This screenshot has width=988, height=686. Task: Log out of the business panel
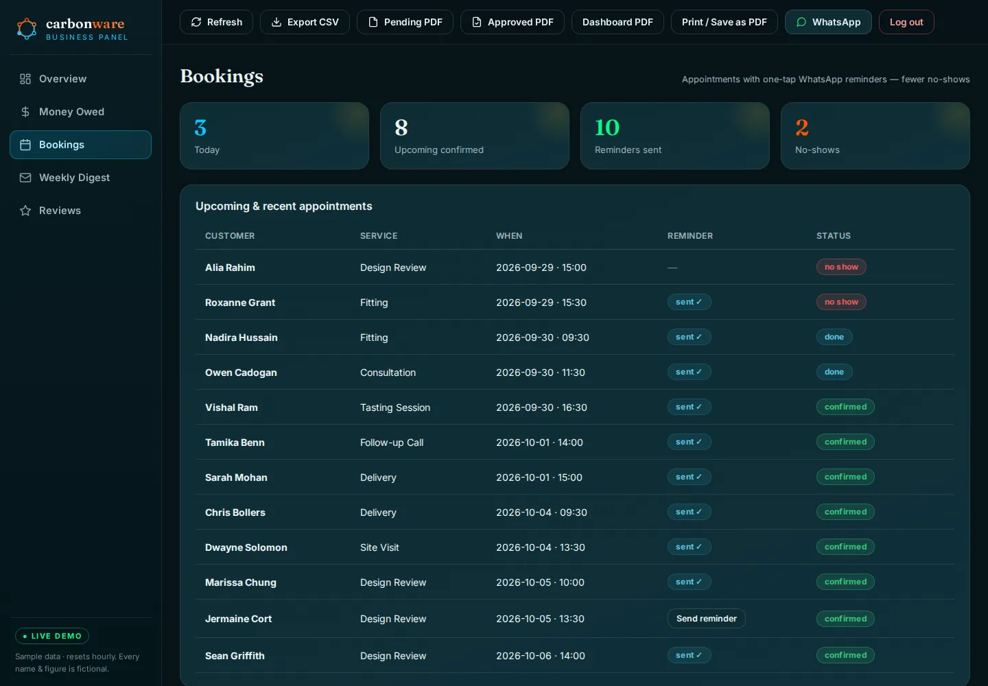click(x=906, y=22)
